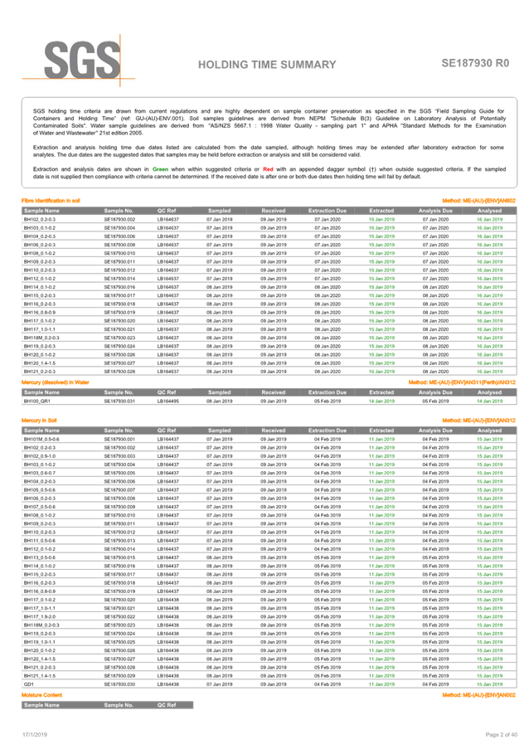Select sample name 'BH119_1.0-1.1'
Image resolution: width=529 pixels, height=749 pixels.
click(x=40, y=642)
